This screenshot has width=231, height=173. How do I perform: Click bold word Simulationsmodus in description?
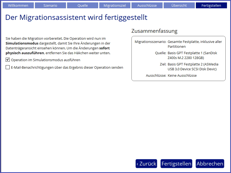point(22,43)
